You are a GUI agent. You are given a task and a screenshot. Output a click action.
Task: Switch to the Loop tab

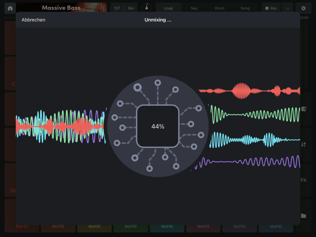pos(168,8)
